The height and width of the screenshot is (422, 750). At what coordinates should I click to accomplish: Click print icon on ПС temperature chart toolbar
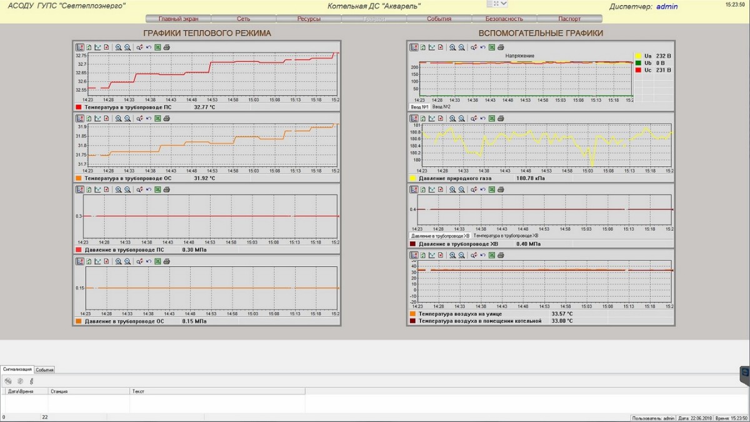pos(167,48)
